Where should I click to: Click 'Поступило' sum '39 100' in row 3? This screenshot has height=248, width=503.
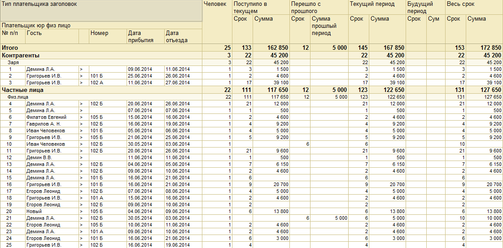point(271,83)
